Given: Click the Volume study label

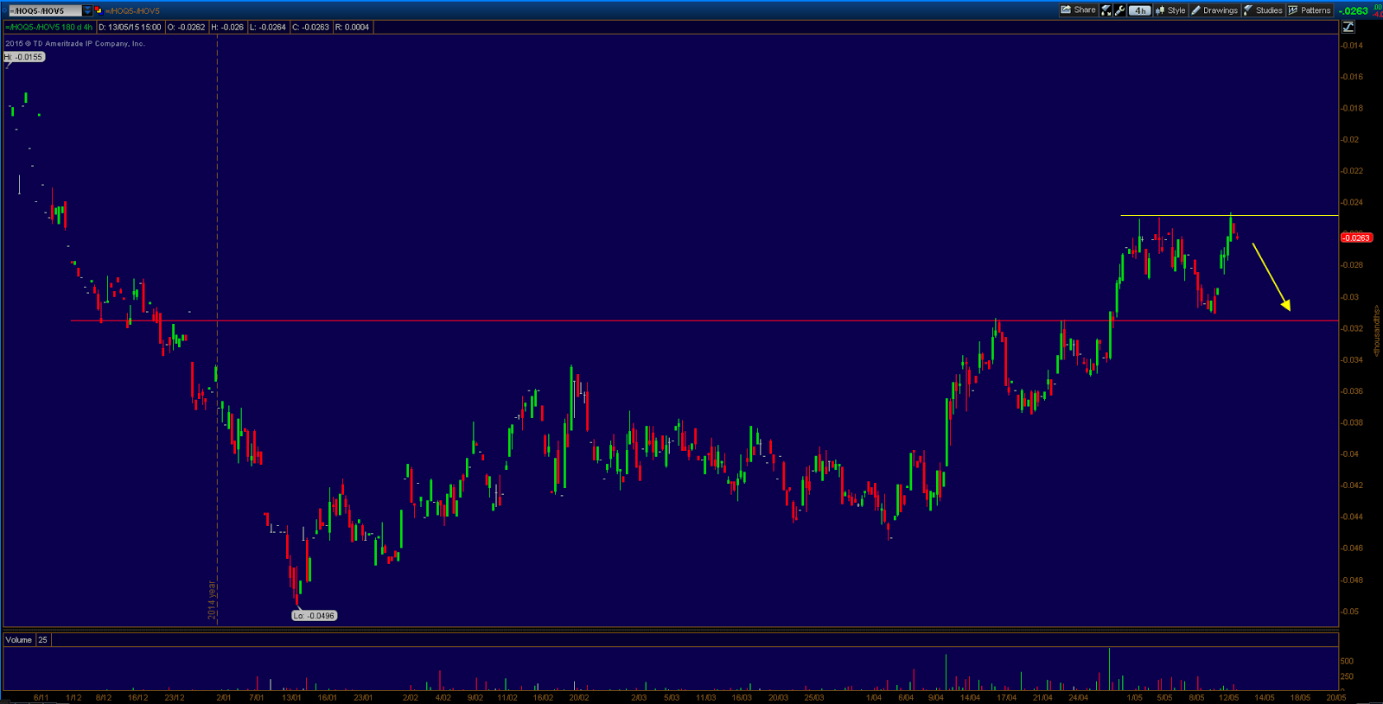Looking at the screenshot, I should pyautogui.click(x=19, y=640).
